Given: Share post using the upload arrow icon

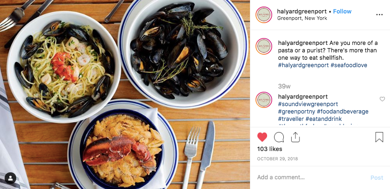Looking at the screenshot, I should 295,137.
